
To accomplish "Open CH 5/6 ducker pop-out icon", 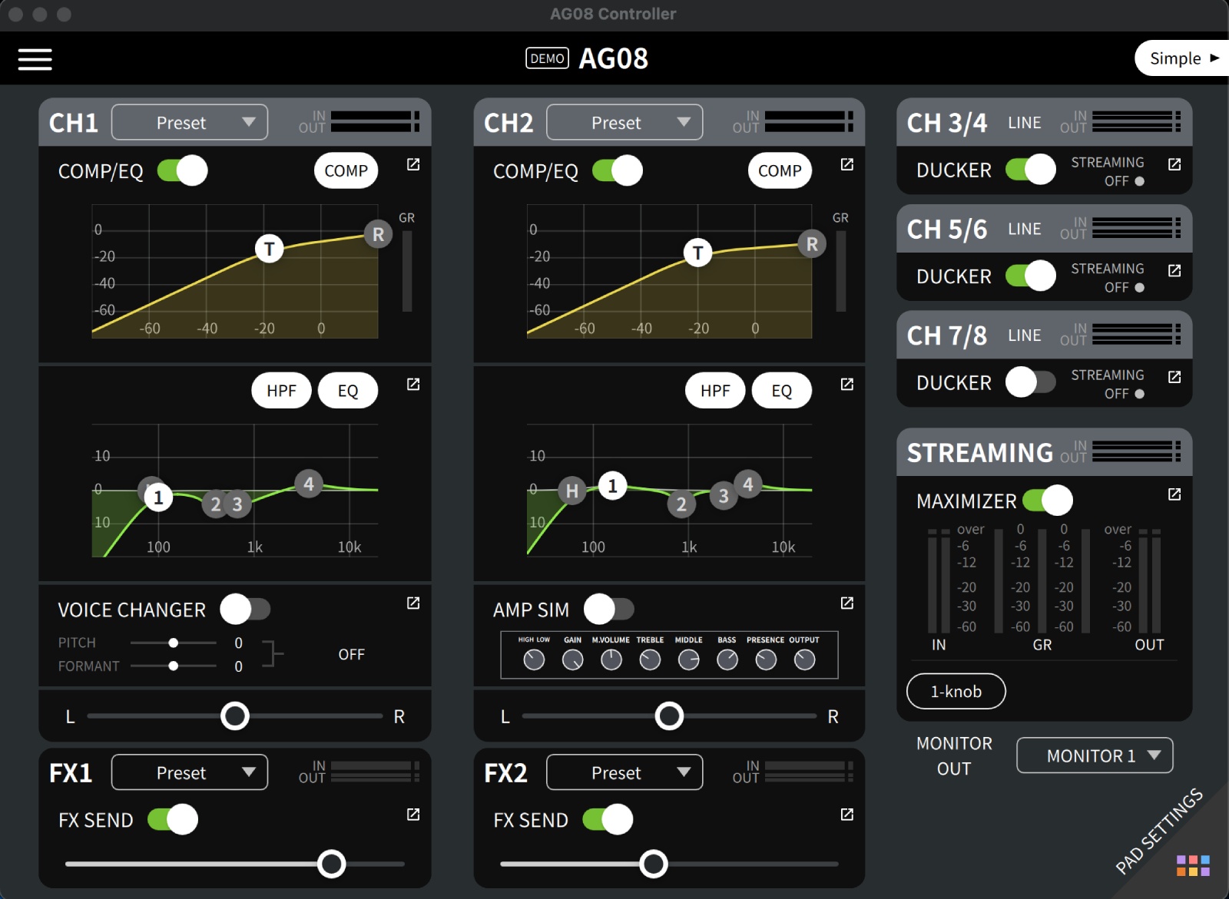I will pyautogui.click(x=1174, y=270).
